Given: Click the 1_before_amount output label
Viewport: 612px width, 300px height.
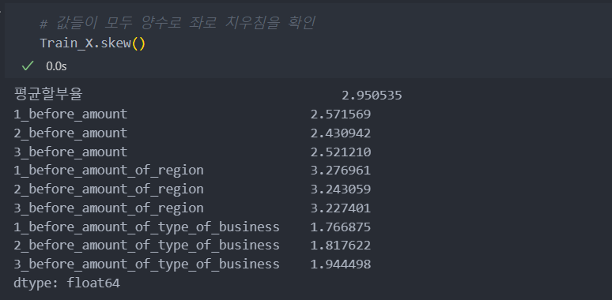Looking at the screenshot, I should 70,114.
